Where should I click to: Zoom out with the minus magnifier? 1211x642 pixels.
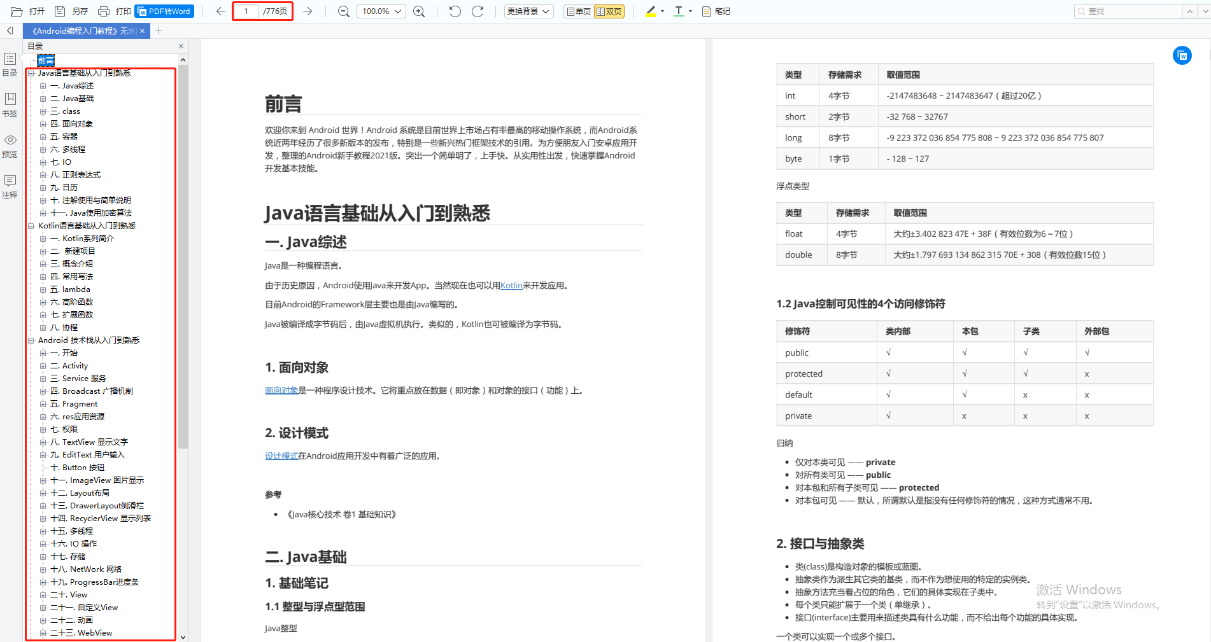coord(344,11)
